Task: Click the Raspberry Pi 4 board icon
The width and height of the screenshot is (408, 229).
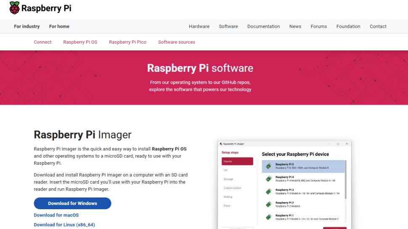Action: [x=268, y=179]
